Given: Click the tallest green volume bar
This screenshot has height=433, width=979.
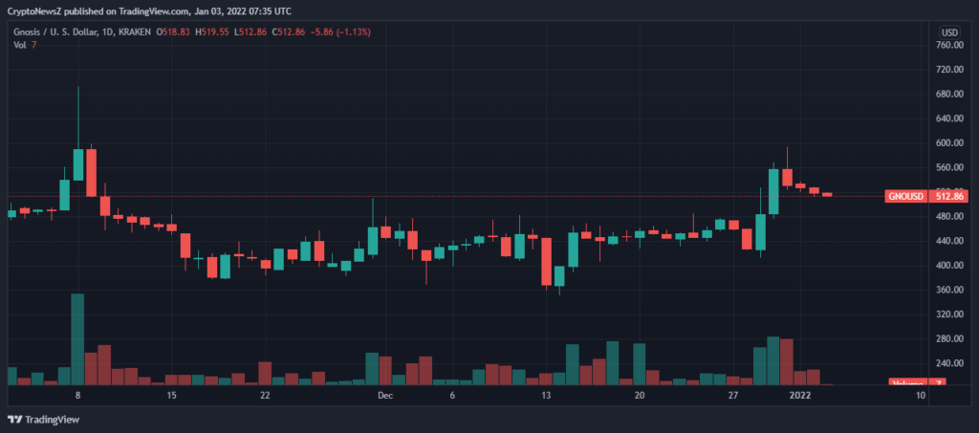Looking at the screenshot, I should pos(77,338).
